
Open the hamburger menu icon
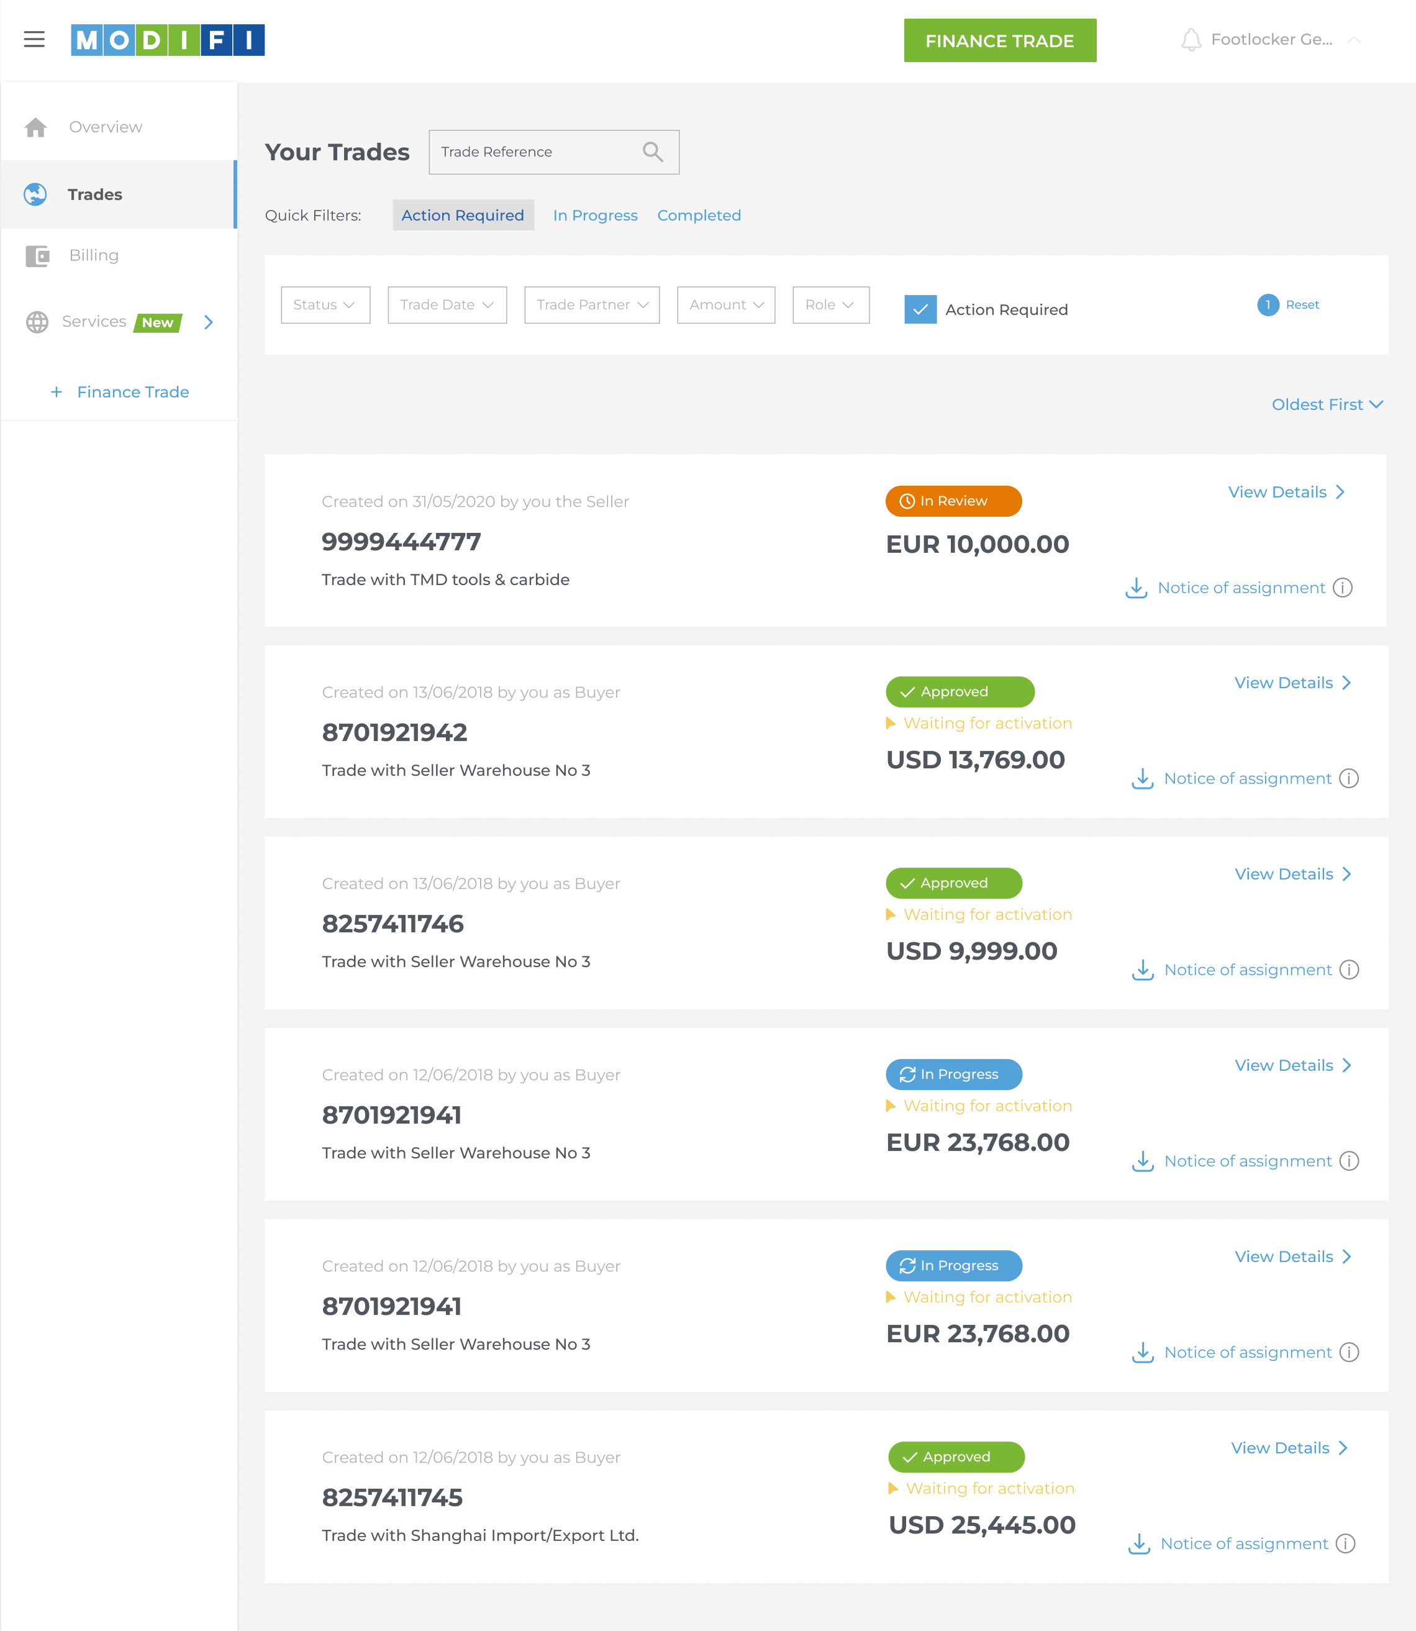click(x=34, y=40)
